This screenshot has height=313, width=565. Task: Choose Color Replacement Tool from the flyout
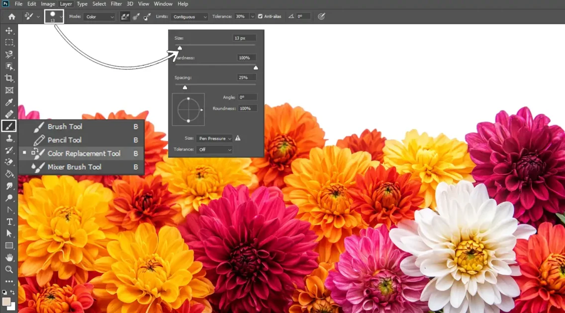click(82, 154)
